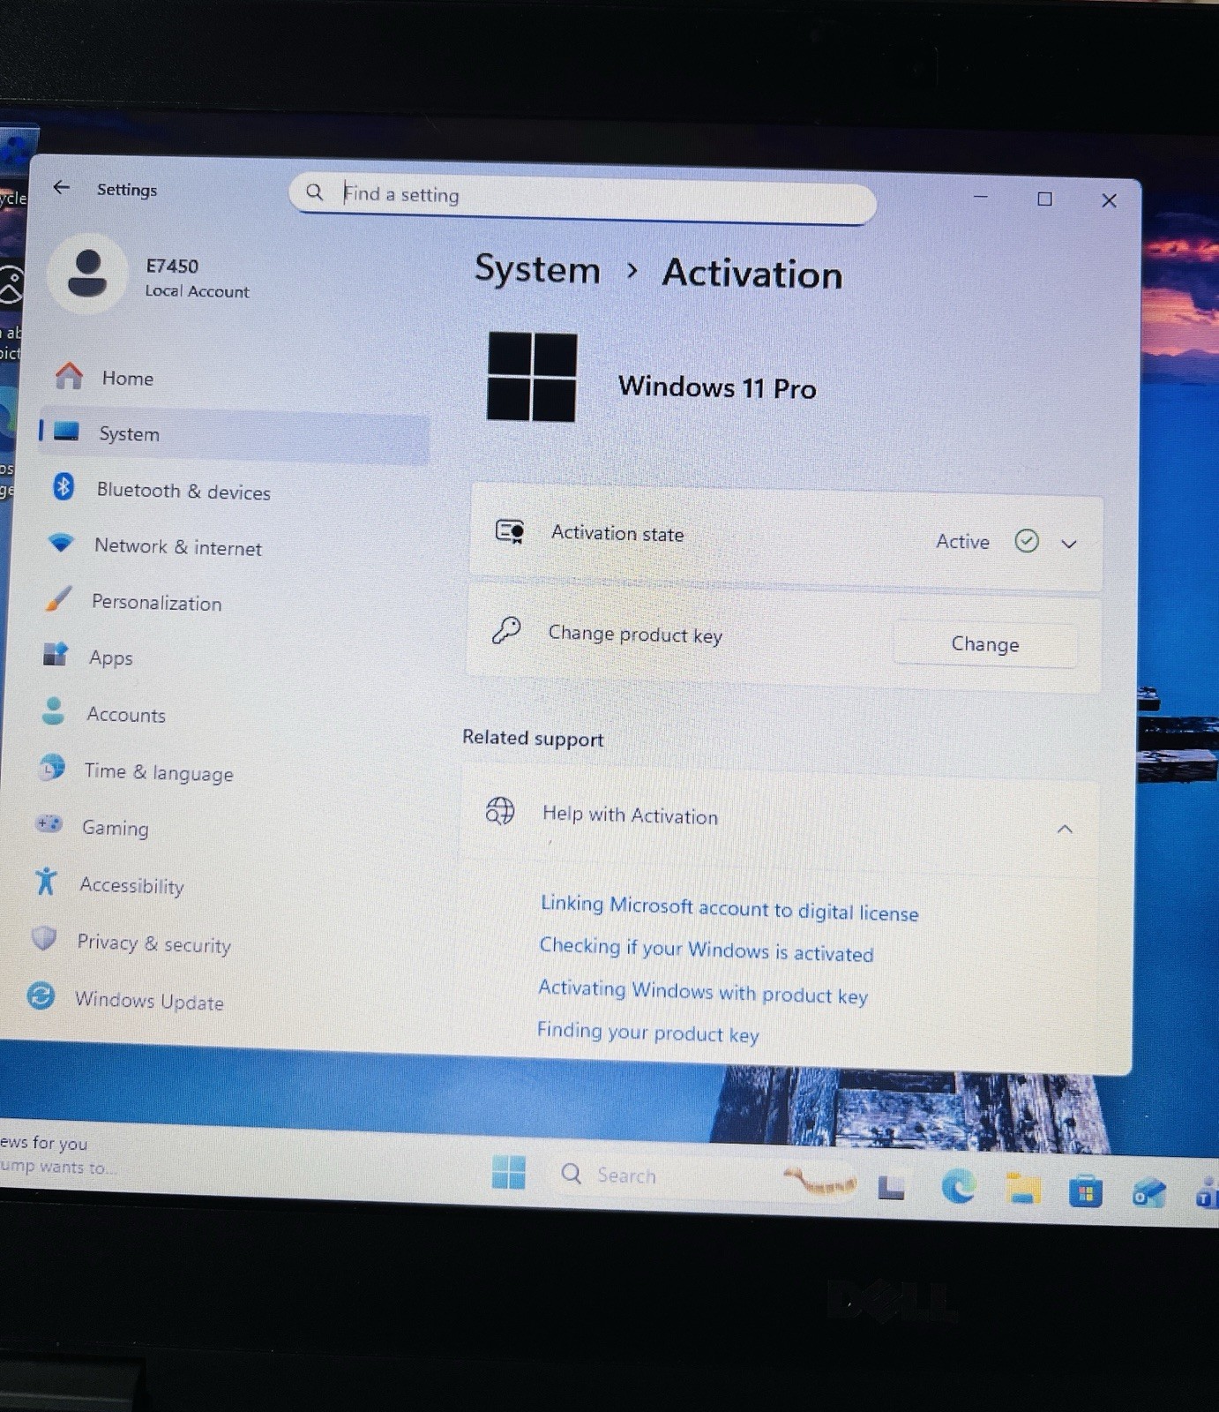
Task: Open Microsoft Store from the taskbar
Action: 1086,1192
